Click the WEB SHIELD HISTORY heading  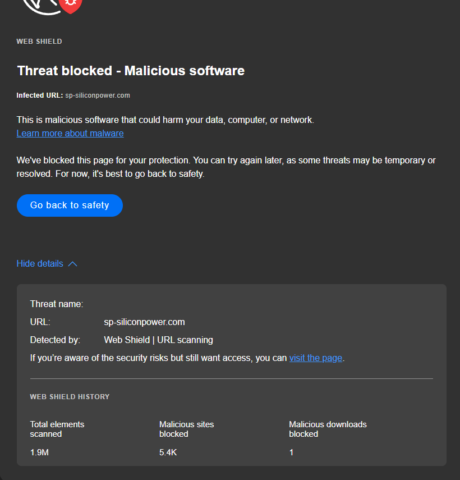(70, 396)
